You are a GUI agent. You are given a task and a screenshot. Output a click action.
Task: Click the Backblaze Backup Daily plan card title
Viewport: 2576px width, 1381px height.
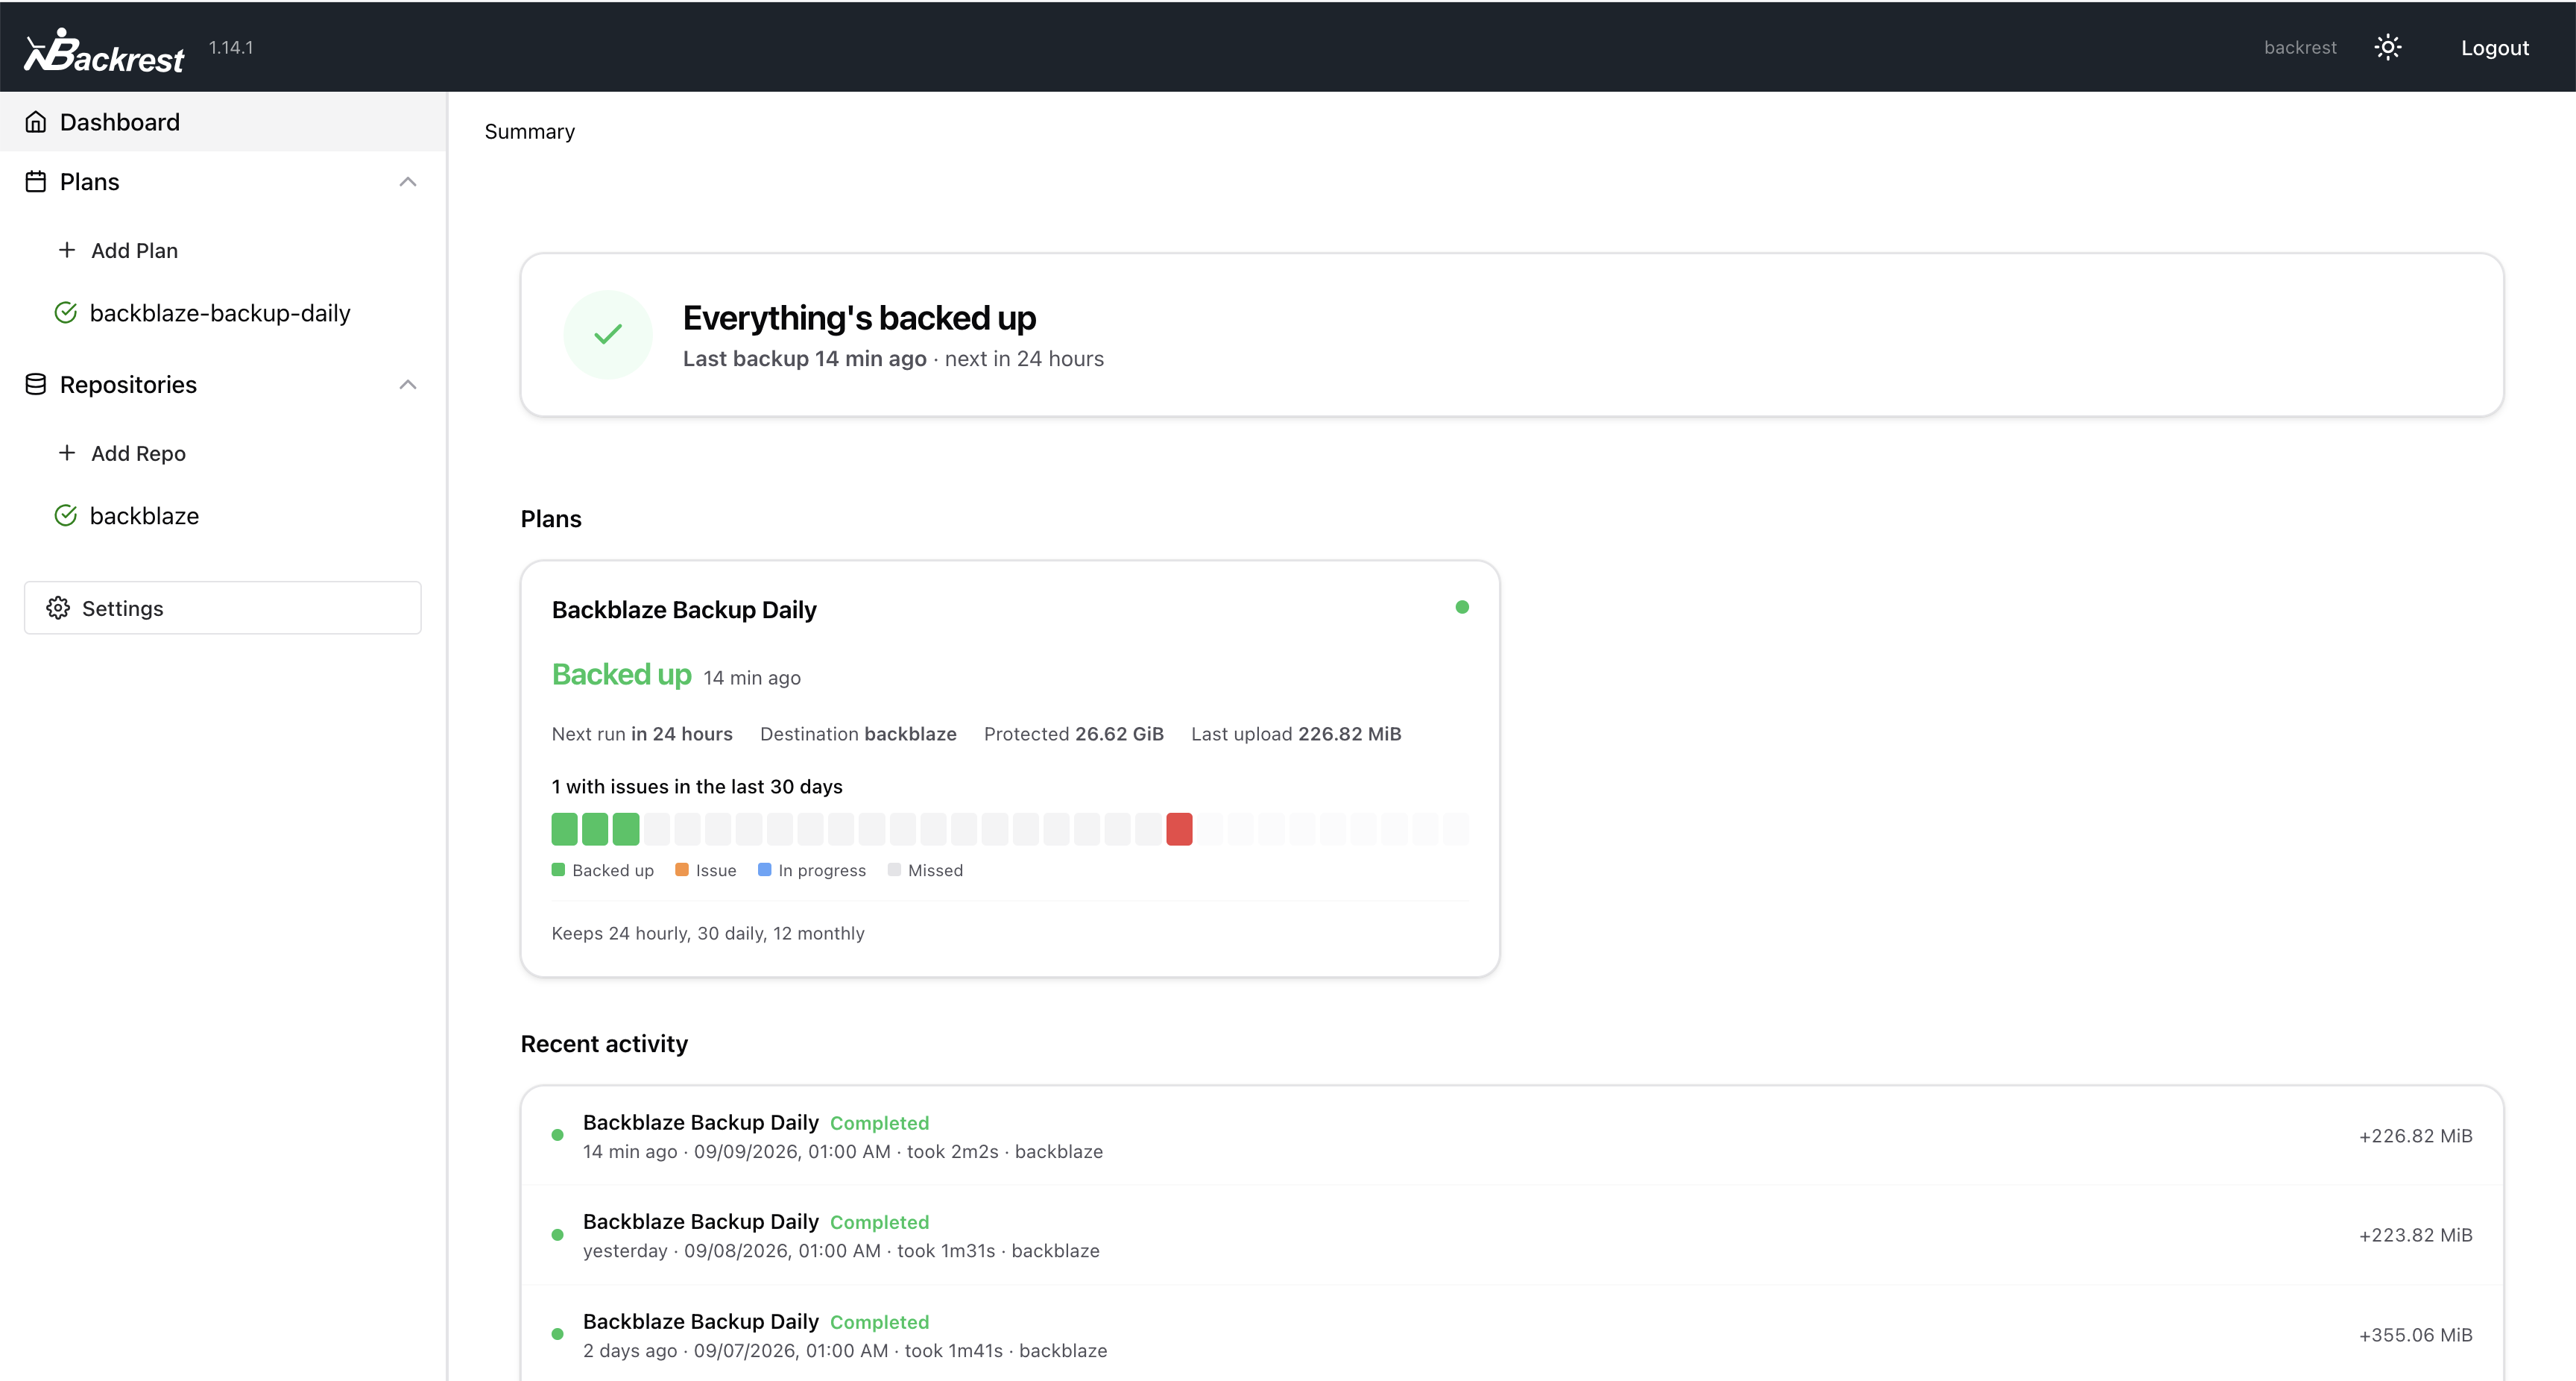[684, 609]
